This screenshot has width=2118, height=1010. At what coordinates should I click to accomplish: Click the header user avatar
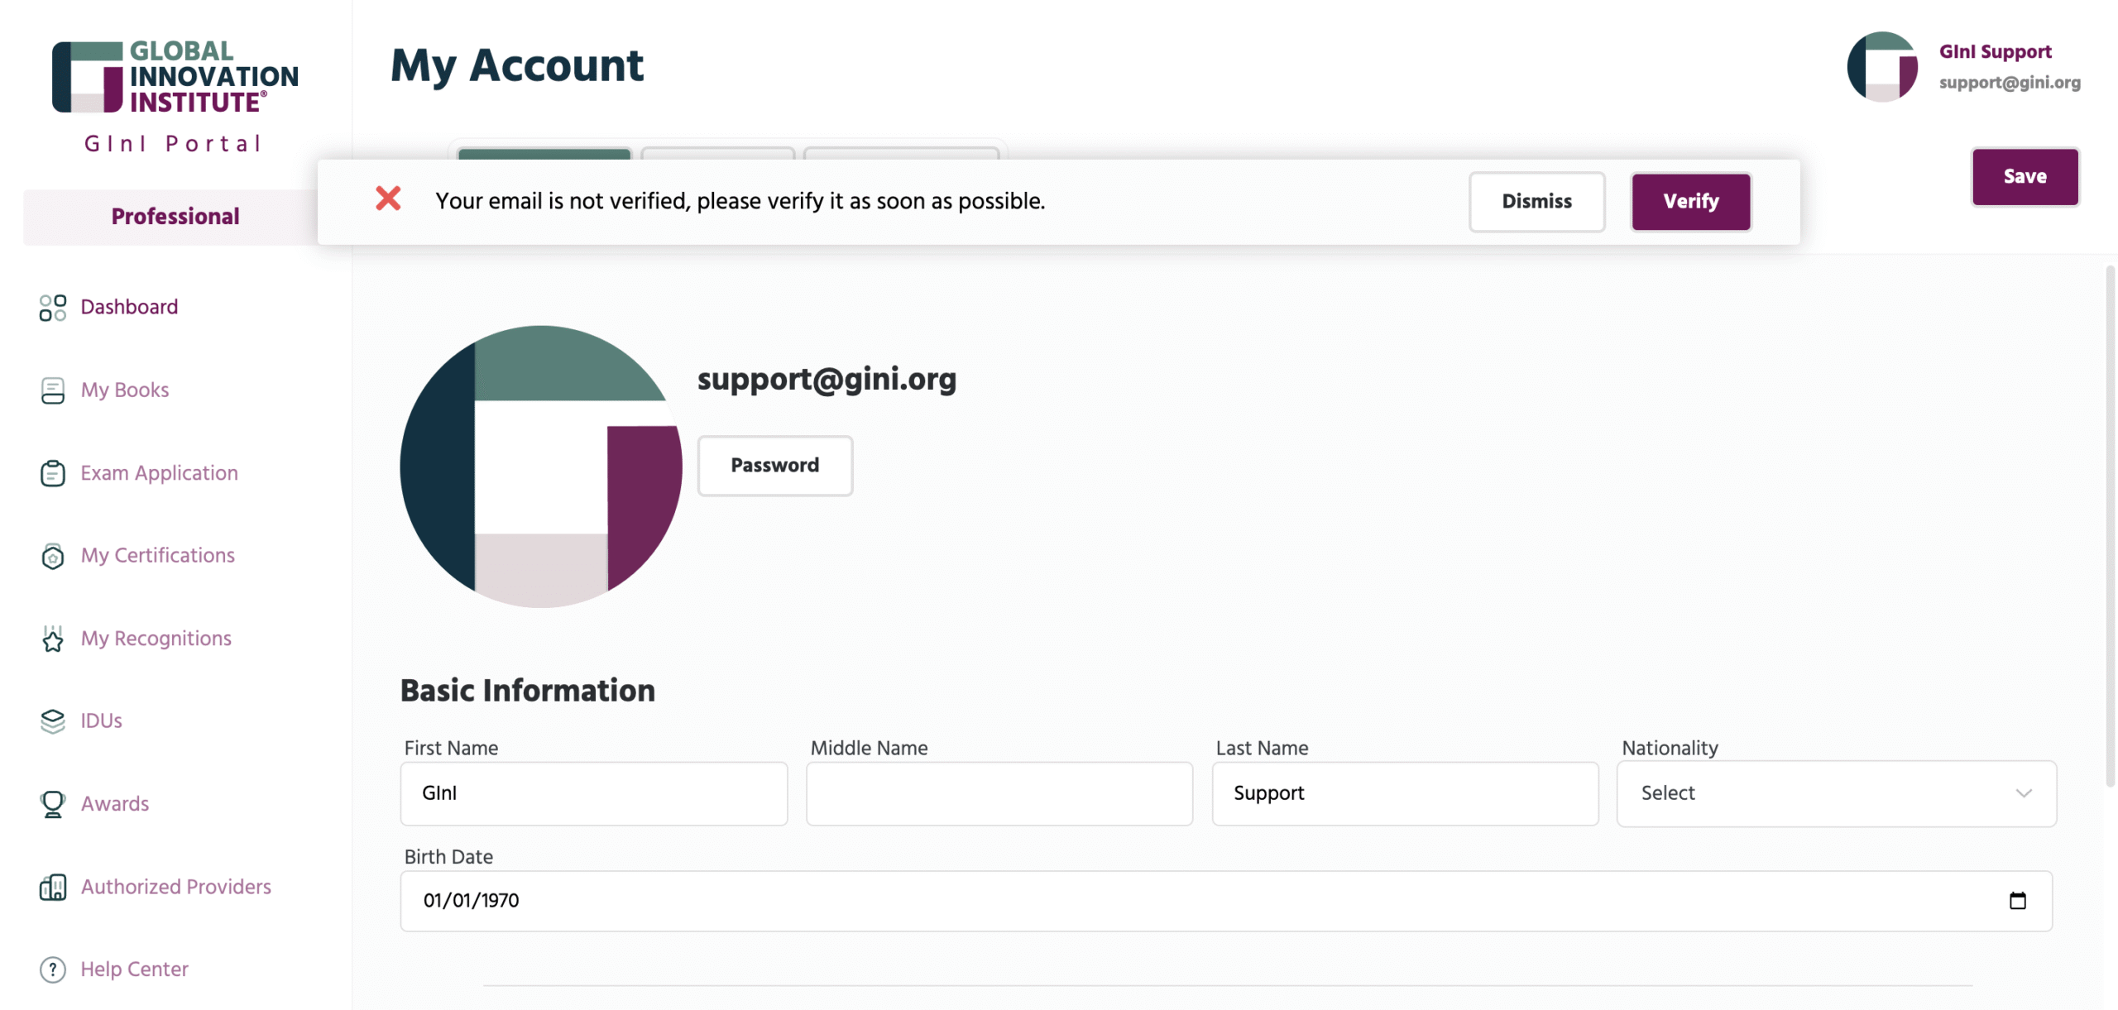coord(1882,67)
